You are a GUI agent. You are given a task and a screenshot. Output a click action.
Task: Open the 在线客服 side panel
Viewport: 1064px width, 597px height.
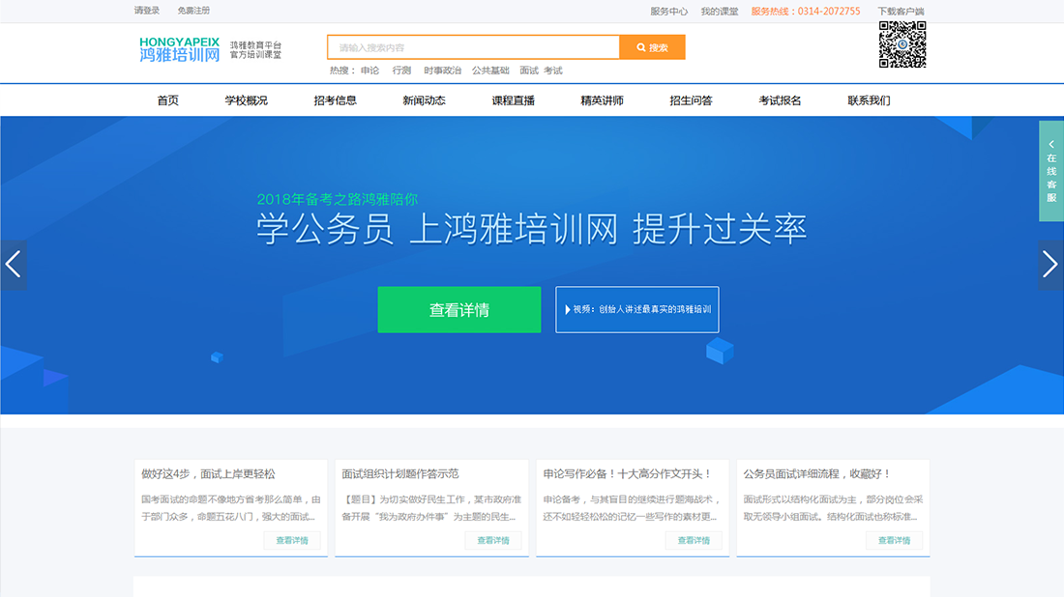click(1050, 172)
